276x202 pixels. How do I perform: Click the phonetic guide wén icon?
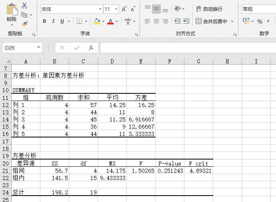[128, 21]
